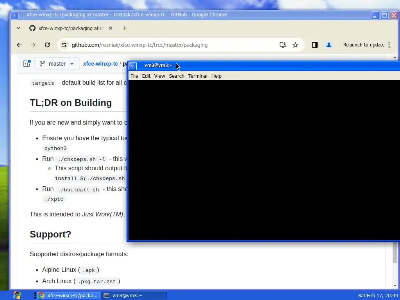Screen dimensions: 400x300
Task: Open a new Chrome tab
Action: click(125, 28)
